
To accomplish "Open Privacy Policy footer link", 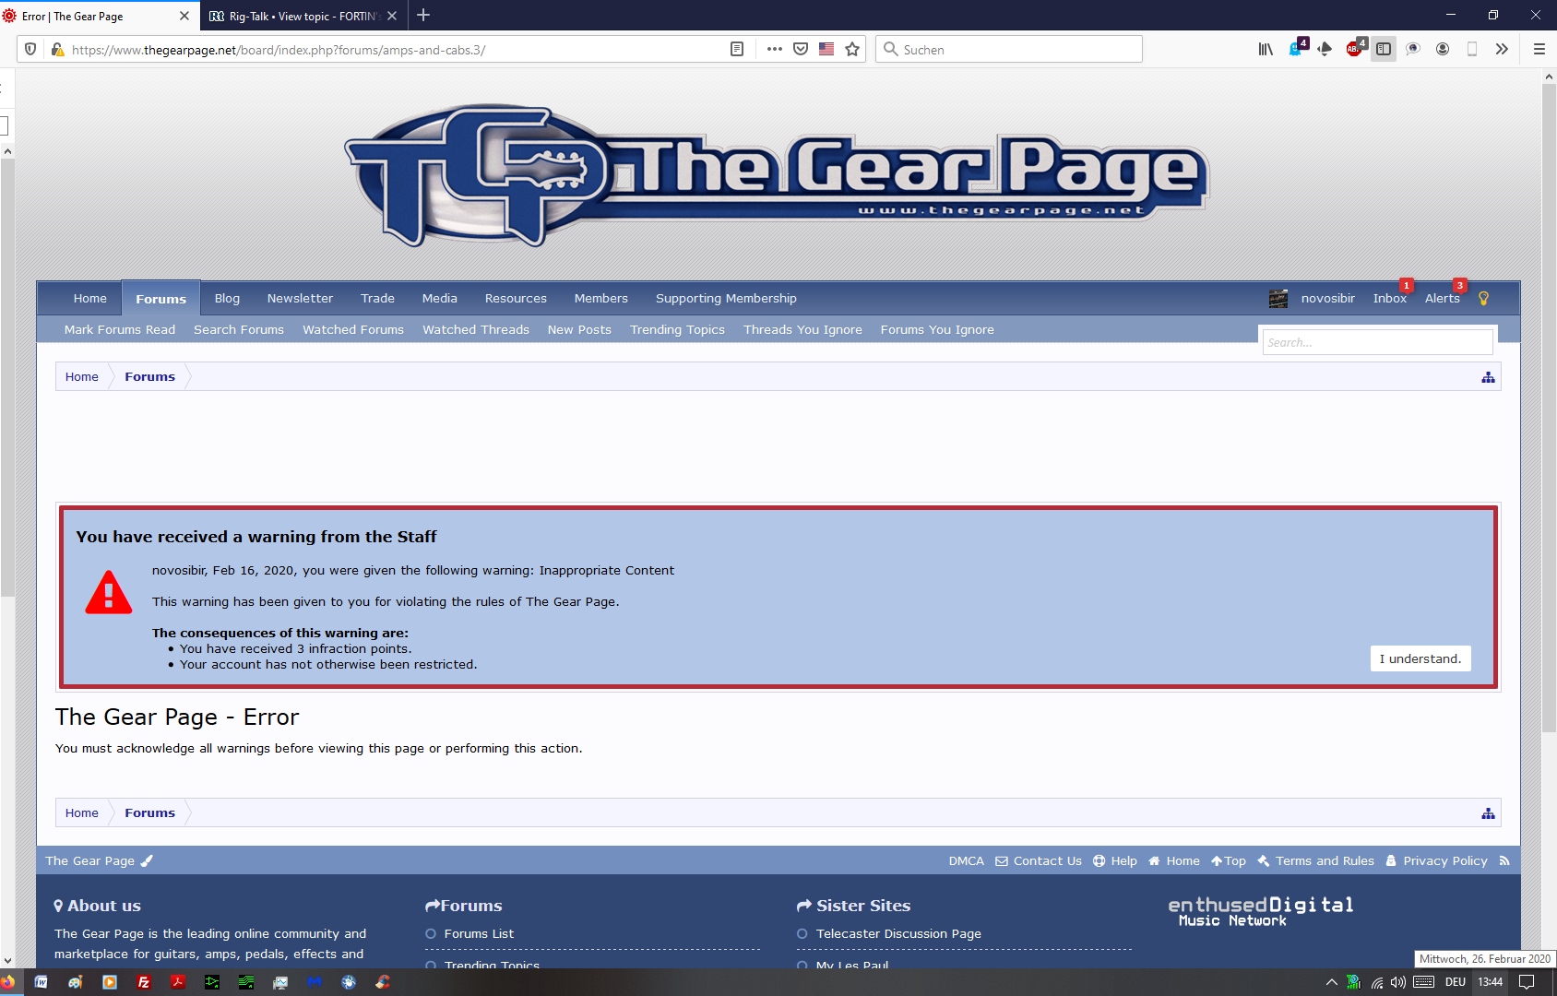I will click(1437, 860).
